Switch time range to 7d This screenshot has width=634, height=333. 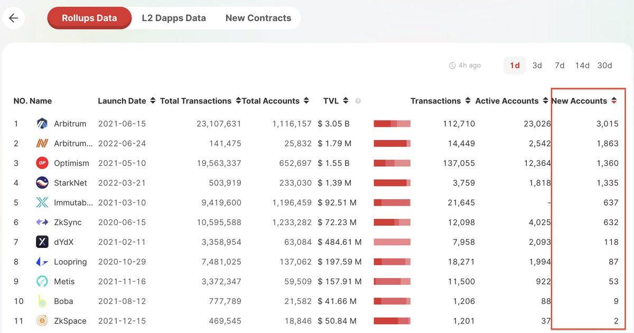click(x=560, y=66)
